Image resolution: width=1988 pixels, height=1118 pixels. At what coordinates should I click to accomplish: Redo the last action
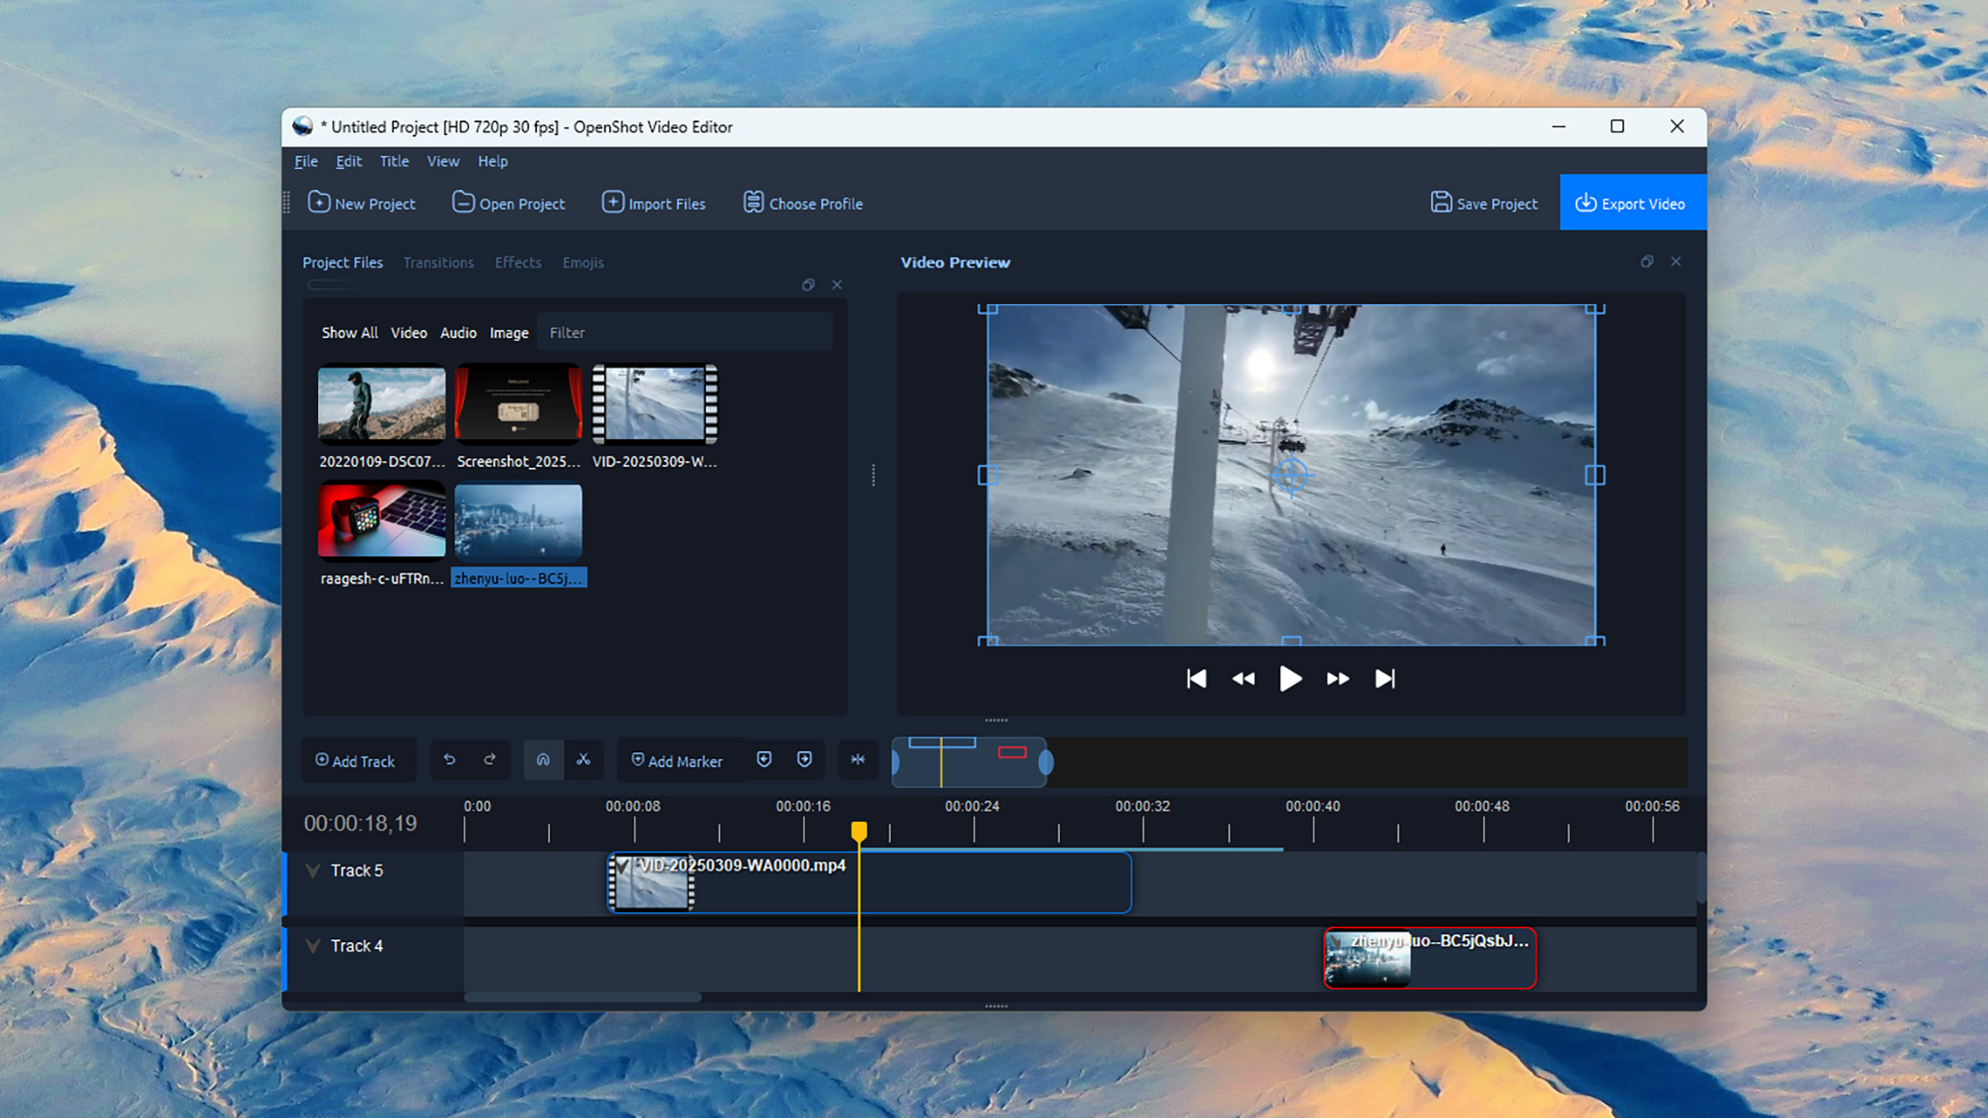(x=489, y=759)
